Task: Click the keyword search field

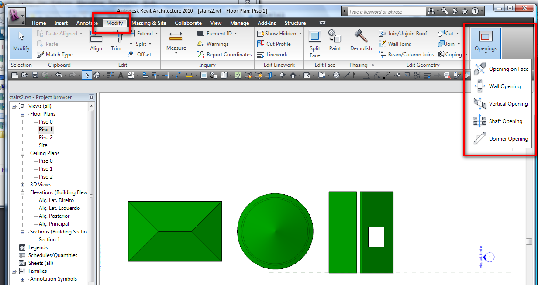Action: pos(386,12)
